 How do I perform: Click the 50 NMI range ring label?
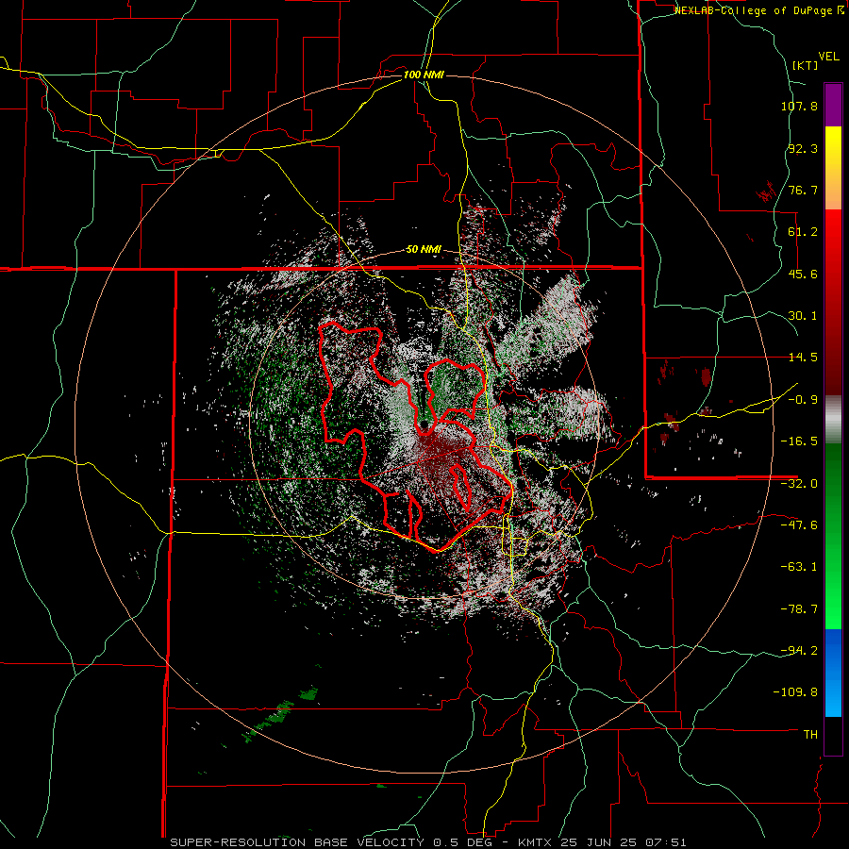(424, 250)
